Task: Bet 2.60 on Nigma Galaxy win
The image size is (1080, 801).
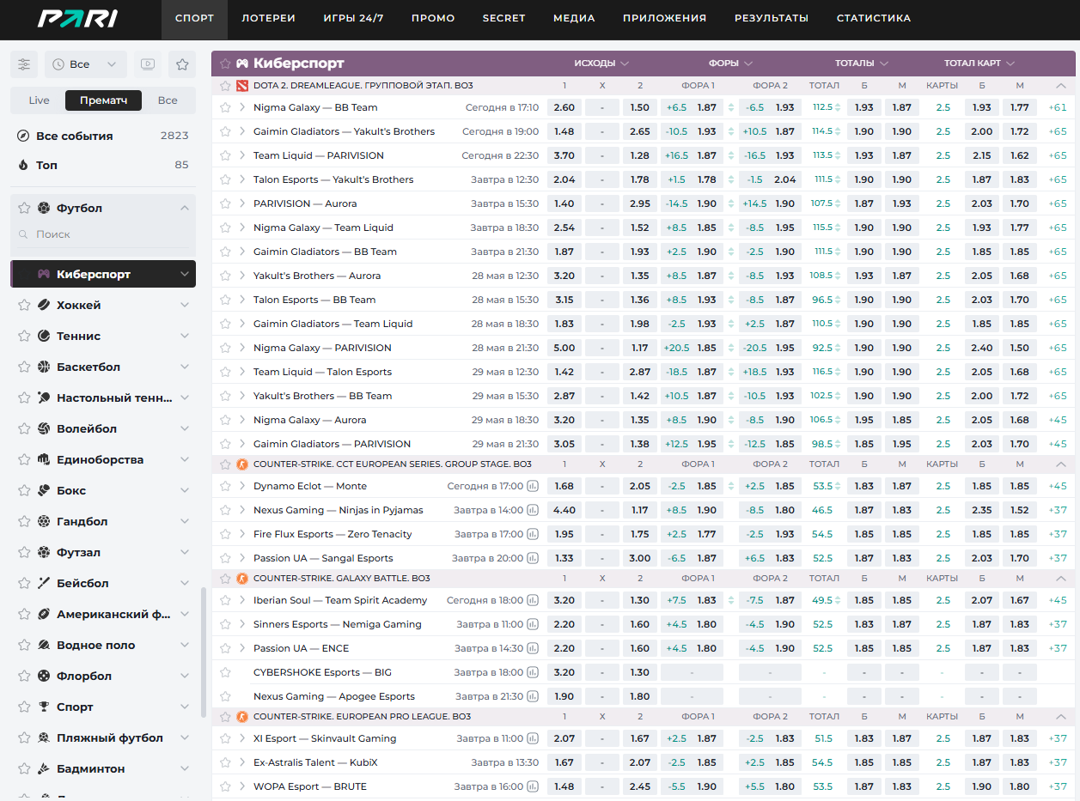Action: (x=564, y=107)
